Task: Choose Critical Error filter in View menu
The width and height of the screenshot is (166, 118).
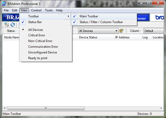Action: pyautogui.click(x=46, y=35)
